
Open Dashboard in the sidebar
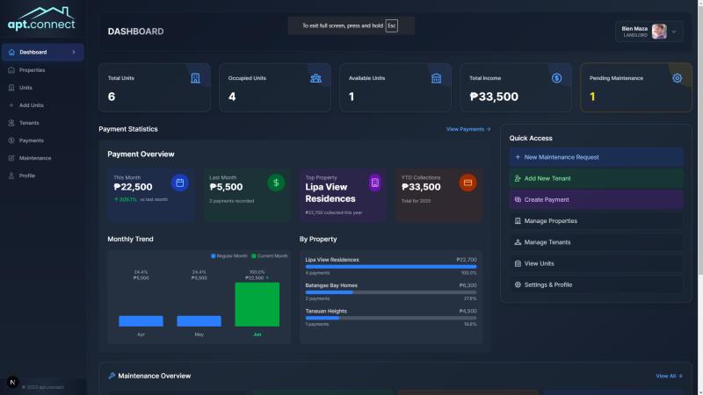point(42,52)
